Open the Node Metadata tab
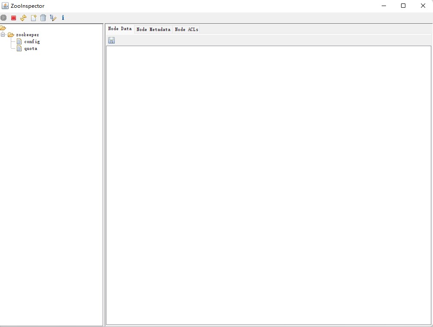The image size is (433, 327). 153,29
